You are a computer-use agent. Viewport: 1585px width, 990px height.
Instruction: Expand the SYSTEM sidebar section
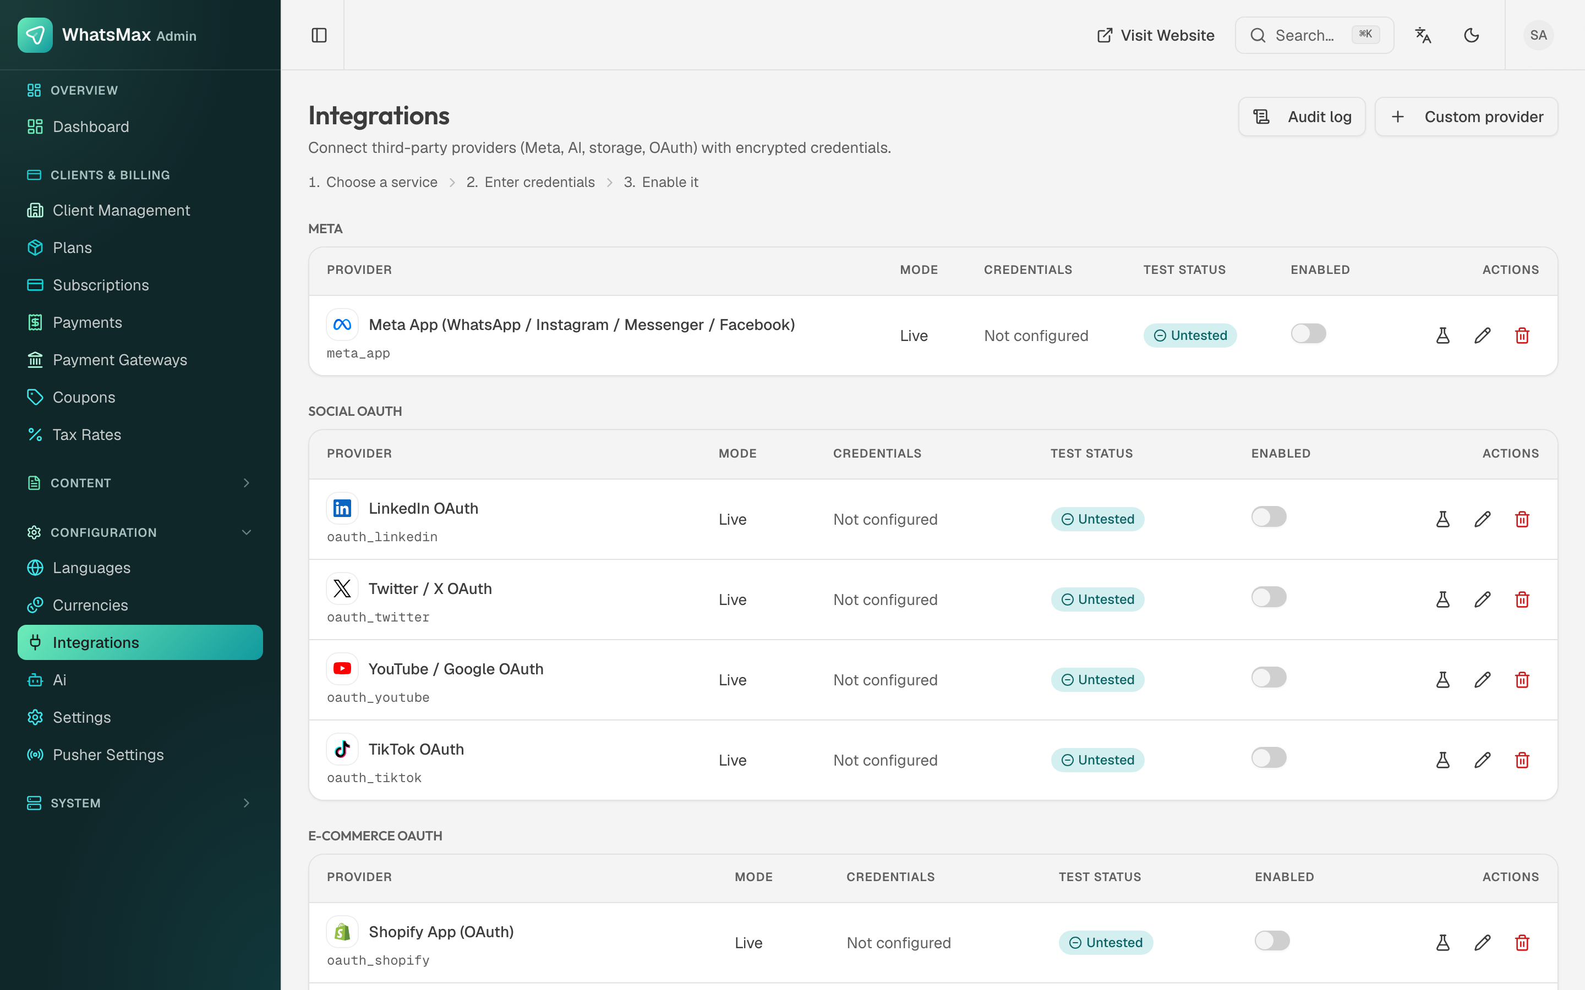[140, 803]
